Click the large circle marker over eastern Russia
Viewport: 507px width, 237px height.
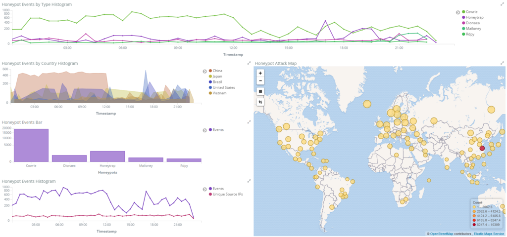coord(491,110)
